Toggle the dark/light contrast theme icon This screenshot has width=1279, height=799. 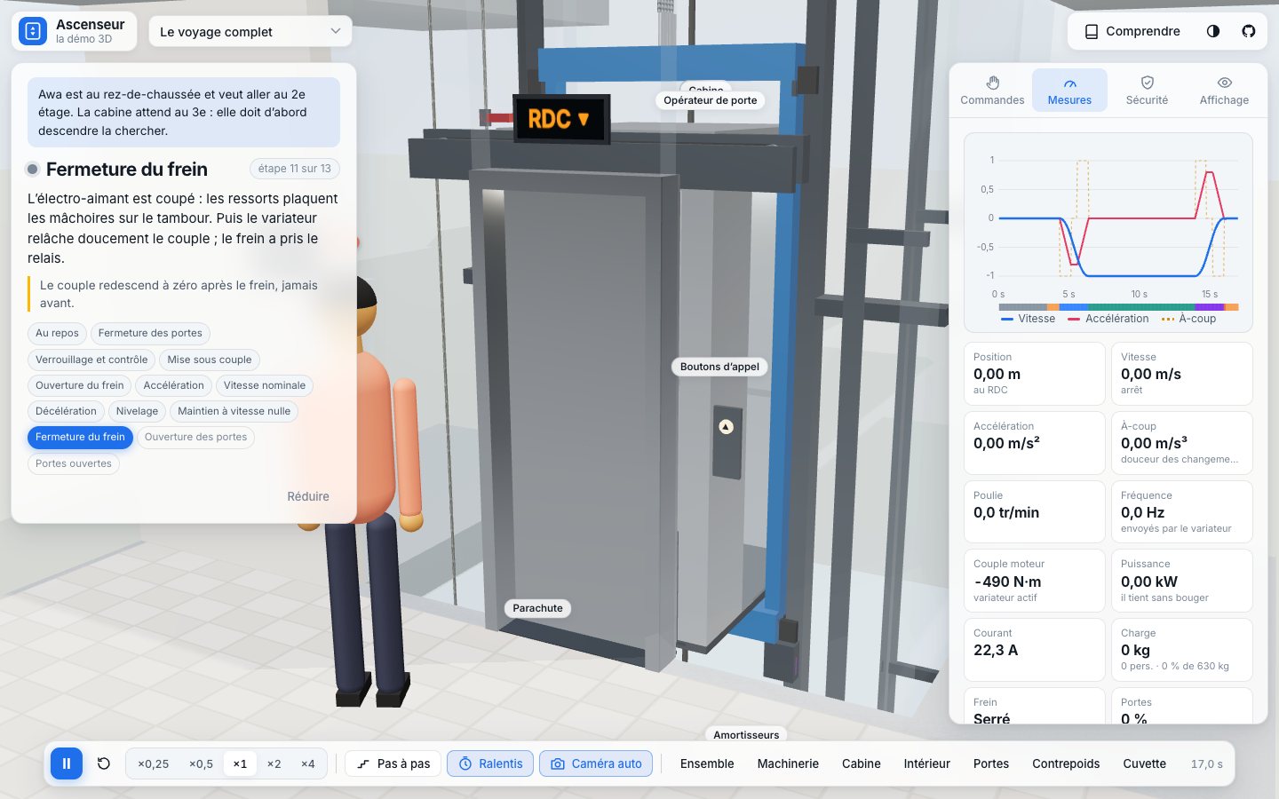pyautogui.click(x=1213, y=31)
